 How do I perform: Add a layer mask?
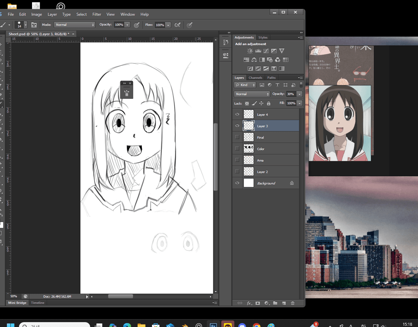tap(257, 303)
